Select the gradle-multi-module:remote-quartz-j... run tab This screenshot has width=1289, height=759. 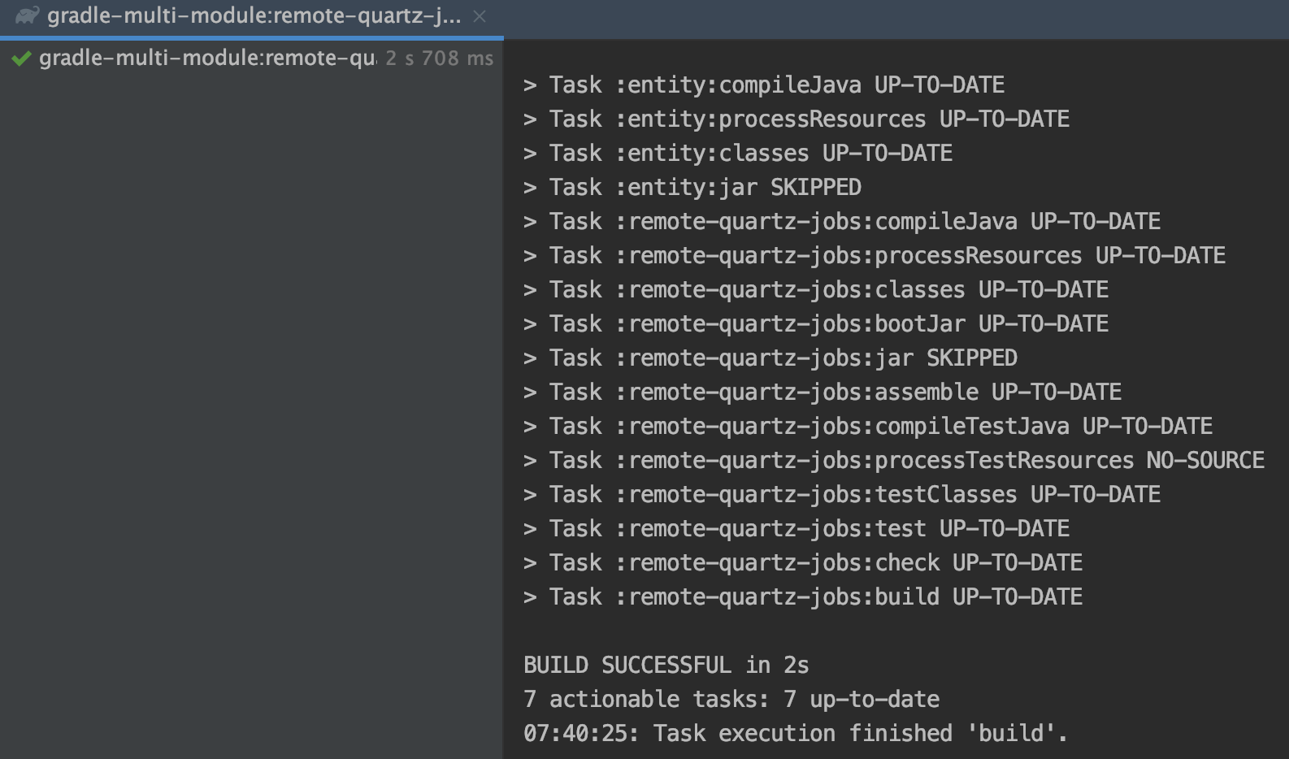250,16
